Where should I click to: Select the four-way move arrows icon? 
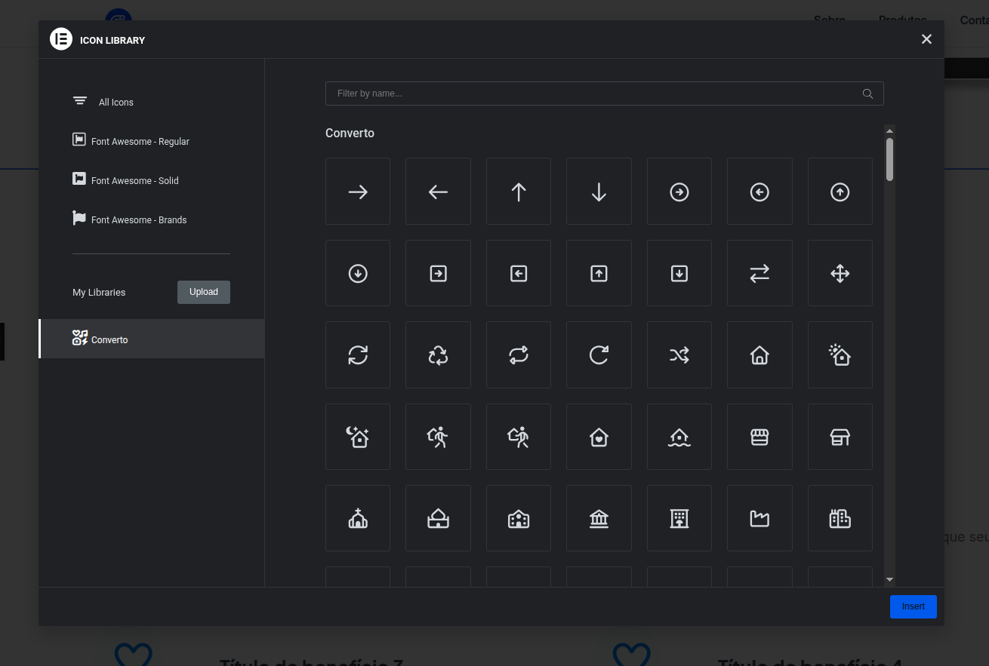pos(840,273)
